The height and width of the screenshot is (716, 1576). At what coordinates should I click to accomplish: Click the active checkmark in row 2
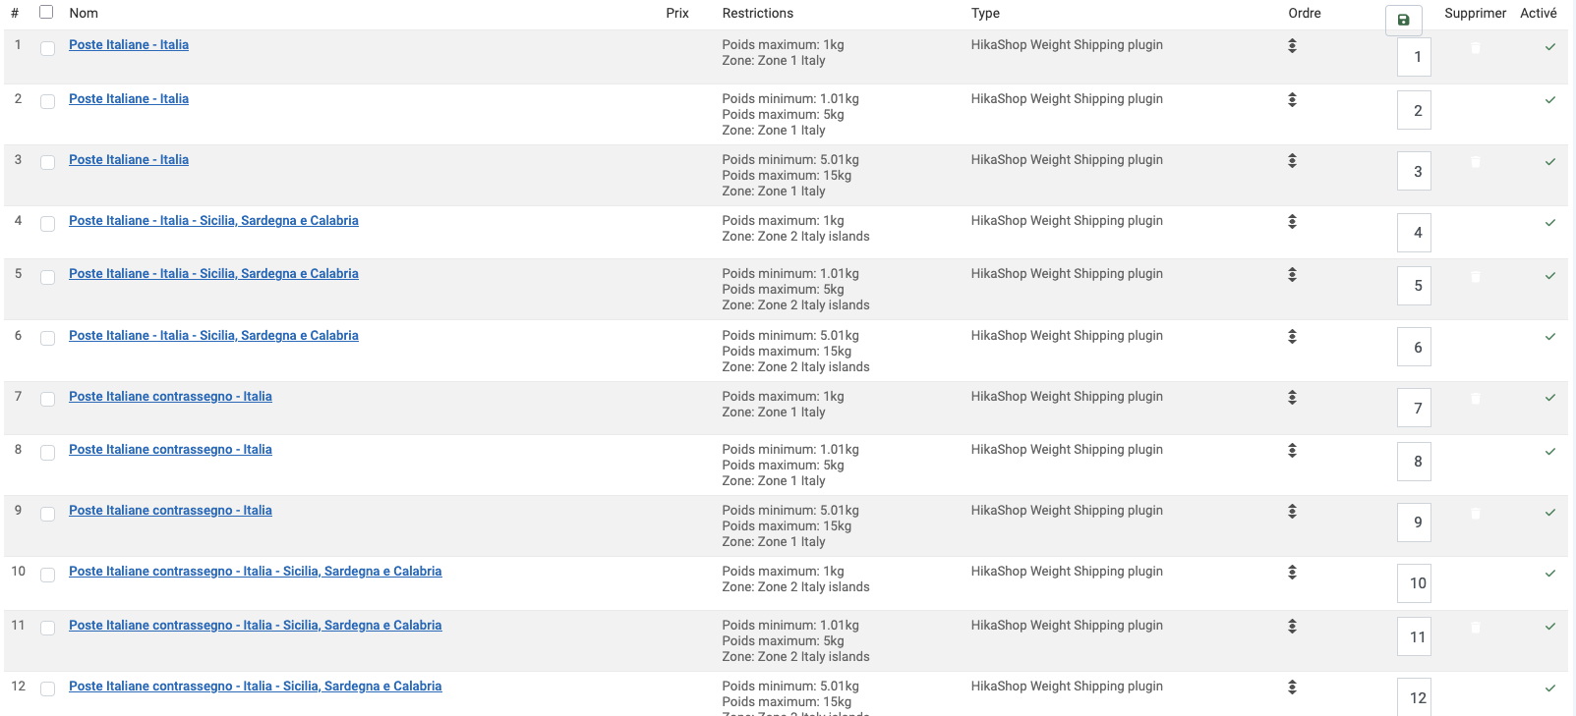[1549, 100]
